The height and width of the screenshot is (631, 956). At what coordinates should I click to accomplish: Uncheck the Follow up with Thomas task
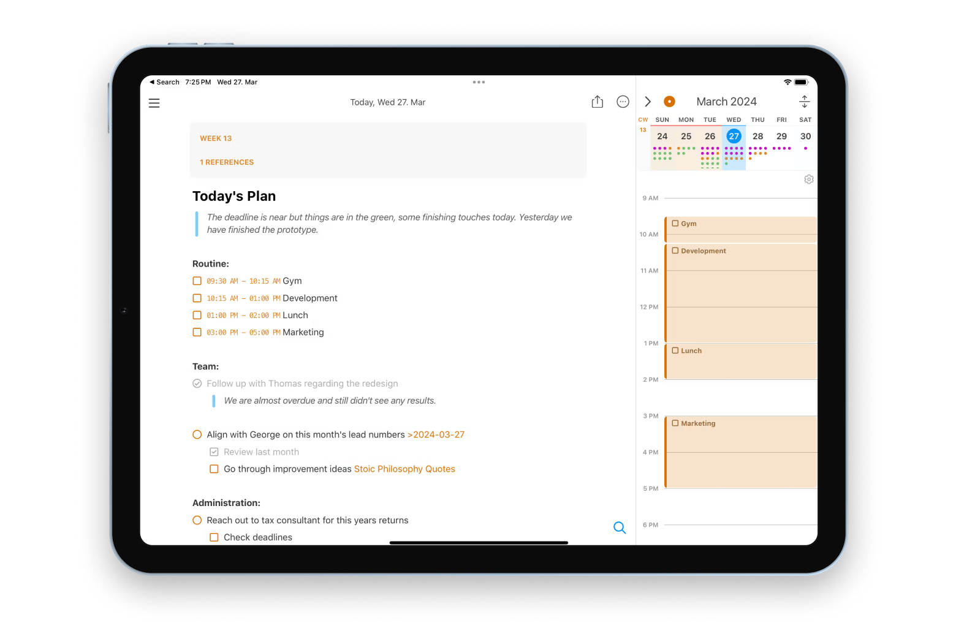[197, 384]
